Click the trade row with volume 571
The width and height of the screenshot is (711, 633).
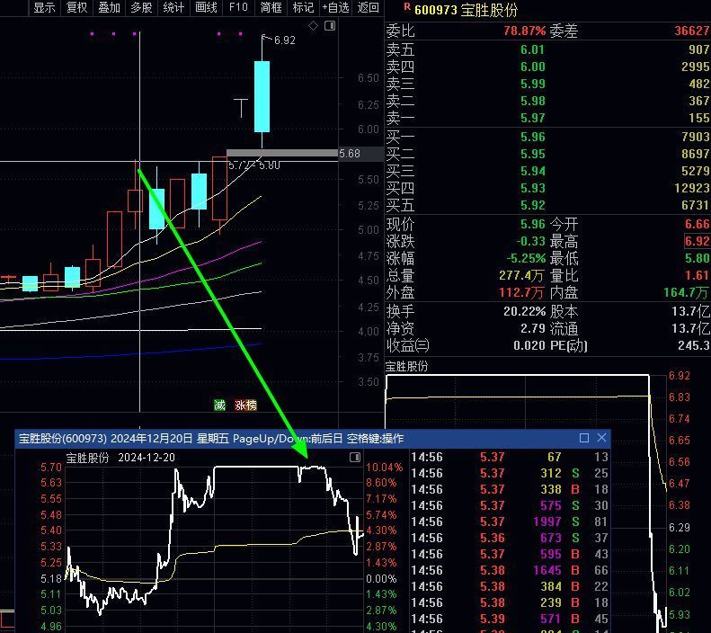509,619
